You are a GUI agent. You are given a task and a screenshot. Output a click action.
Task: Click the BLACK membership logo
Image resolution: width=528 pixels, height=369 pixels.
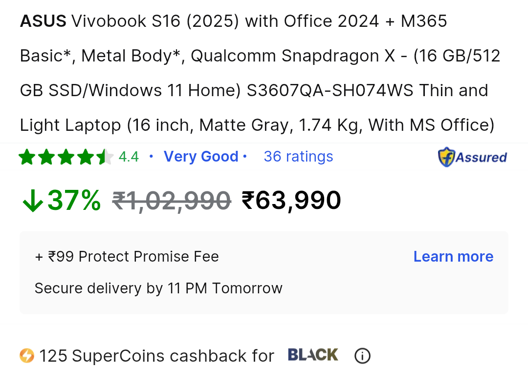coord(313,355)
